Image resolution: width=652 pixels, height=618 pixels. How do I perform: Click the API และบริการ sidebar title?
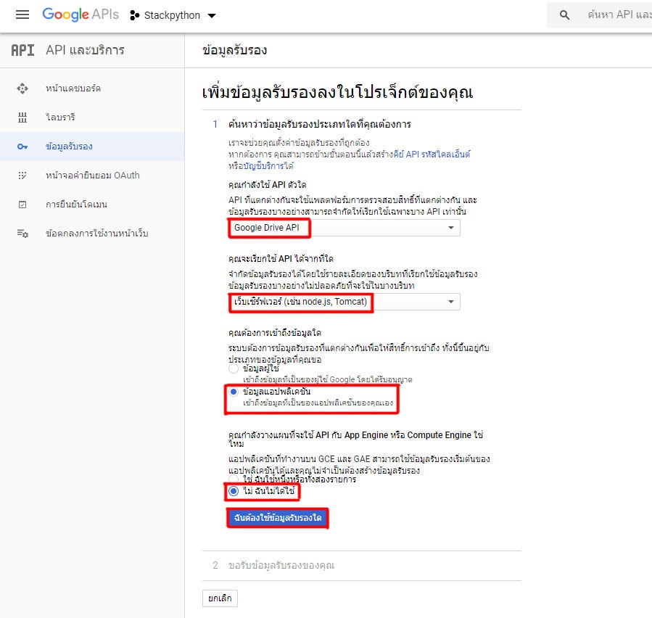pyautogui.click(x=86, y=50)
